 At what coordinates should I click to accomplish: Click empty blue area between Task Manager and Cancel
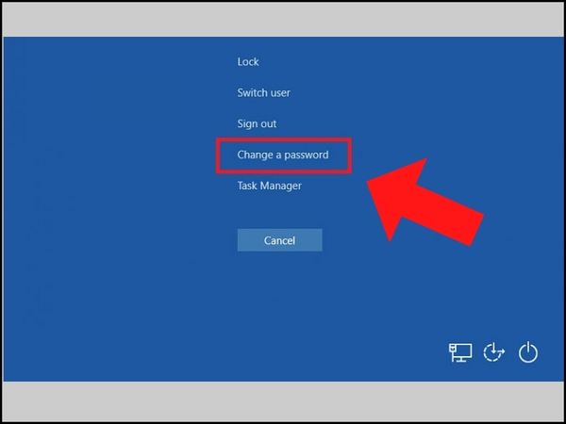coord(279,209)
